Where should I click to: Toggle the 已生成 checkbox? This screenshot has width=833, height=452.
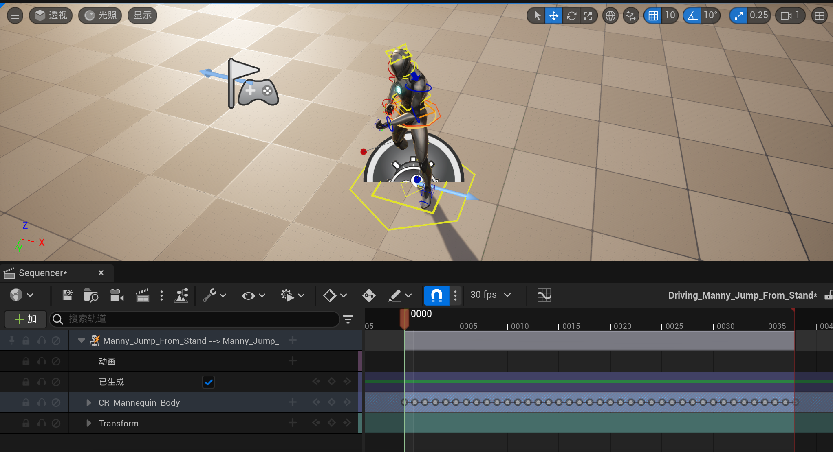pyautogui.click(x=208, y=382)
